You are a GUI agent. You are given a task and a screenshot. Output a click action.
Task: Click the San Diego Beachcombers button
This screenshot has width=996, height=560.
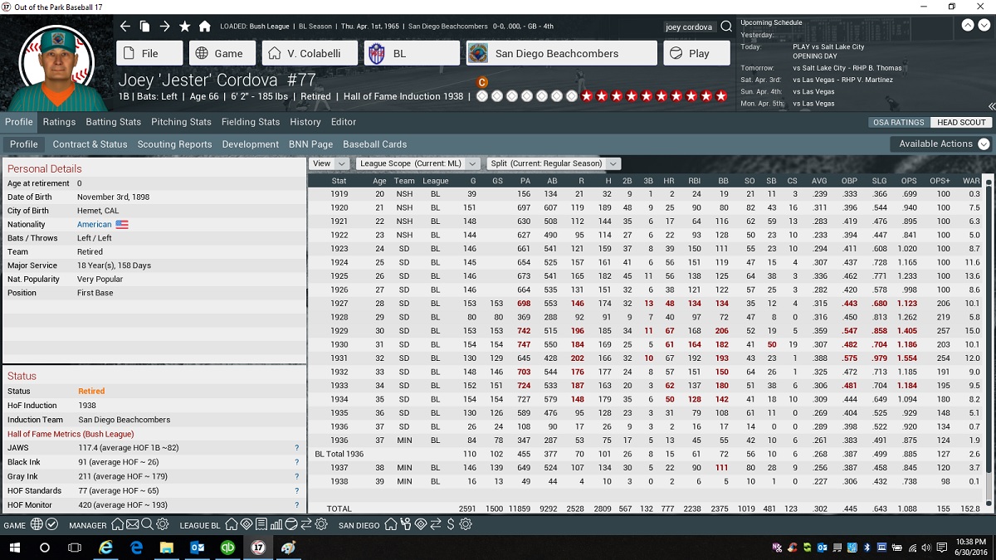(x=561, y=53)
